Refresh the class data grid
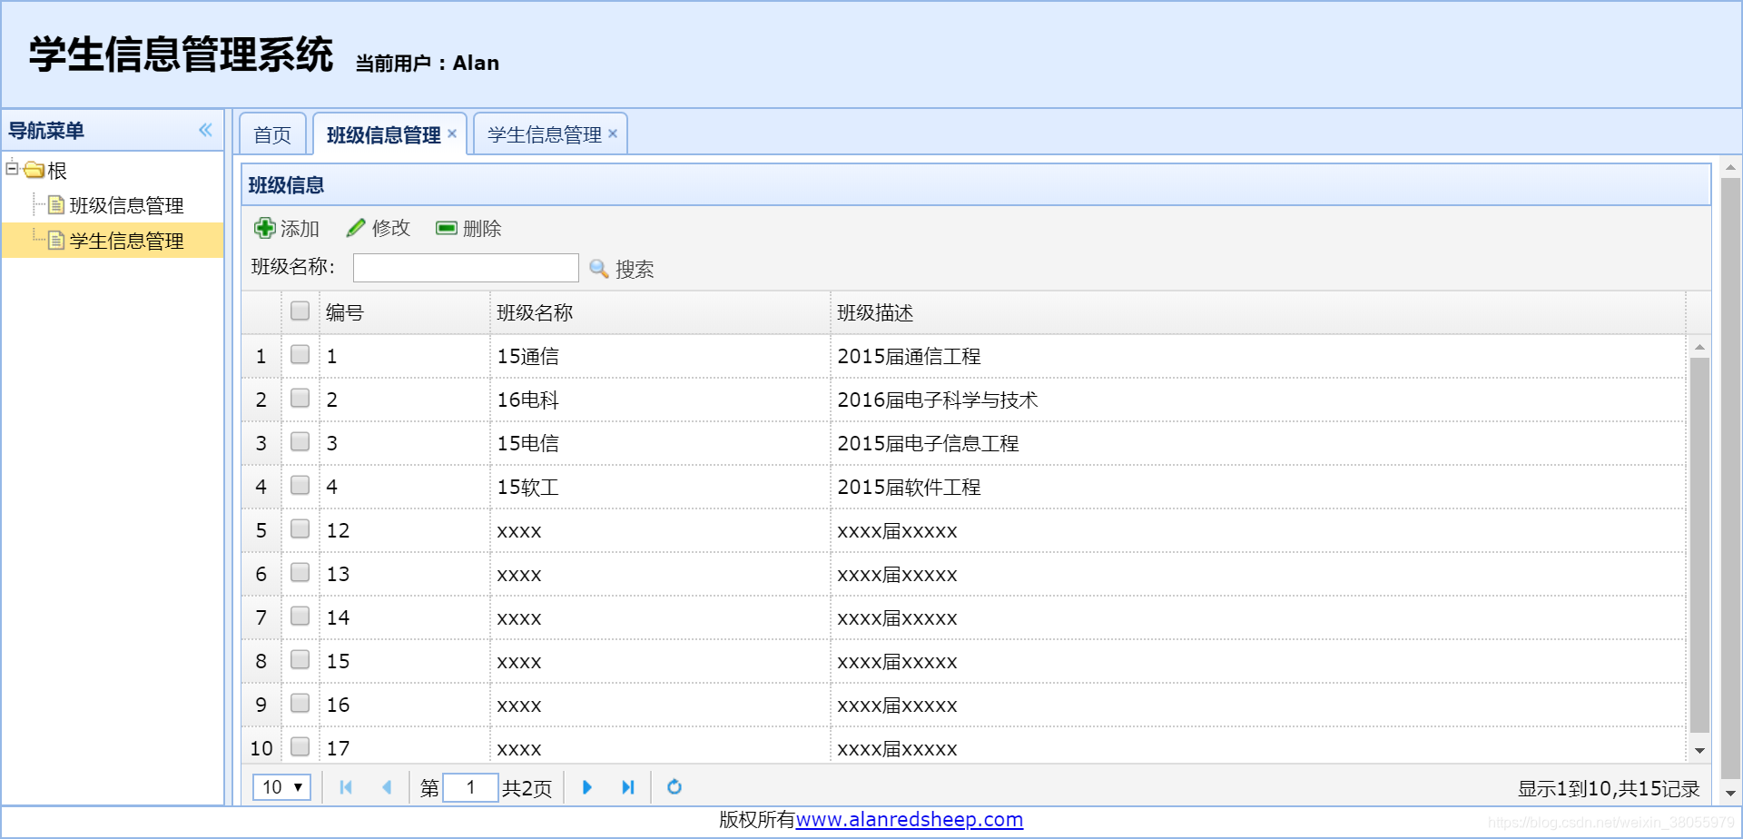Viewport: 1743px width, 839px height. point(675,787)
